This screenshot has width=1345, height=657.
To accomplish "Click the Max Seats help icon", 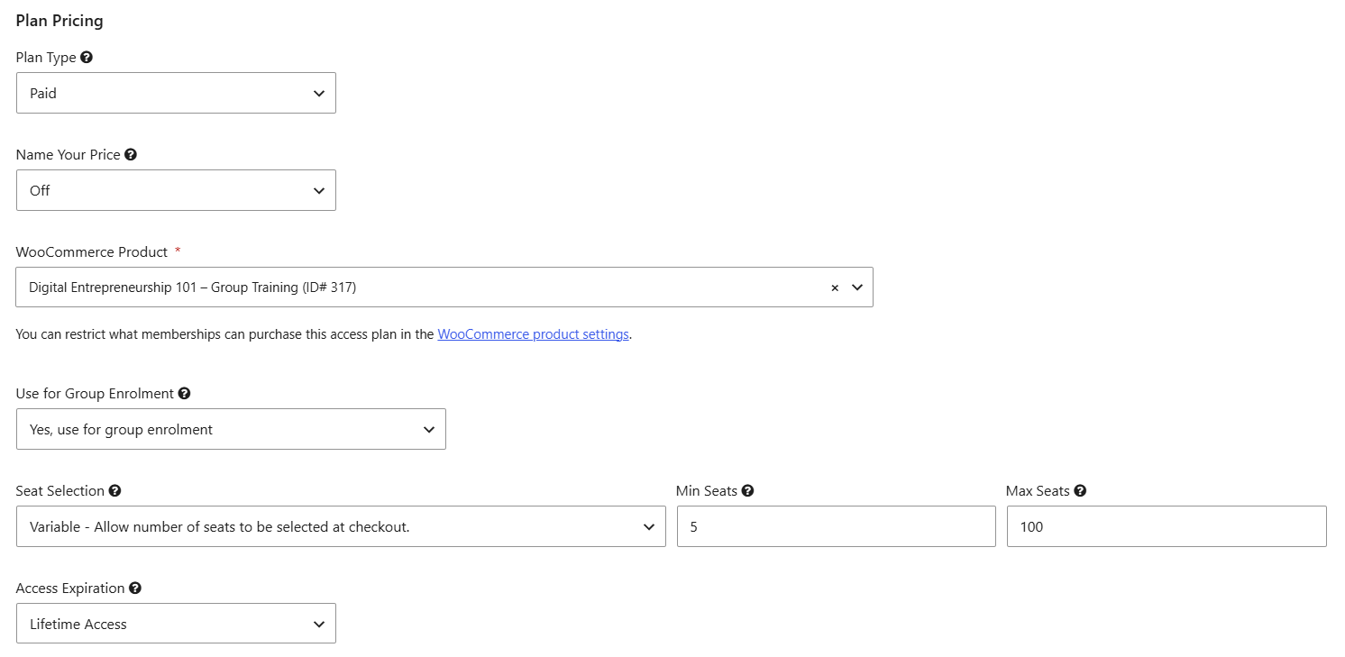I will pyautogui.click(x=1080, y=491).
